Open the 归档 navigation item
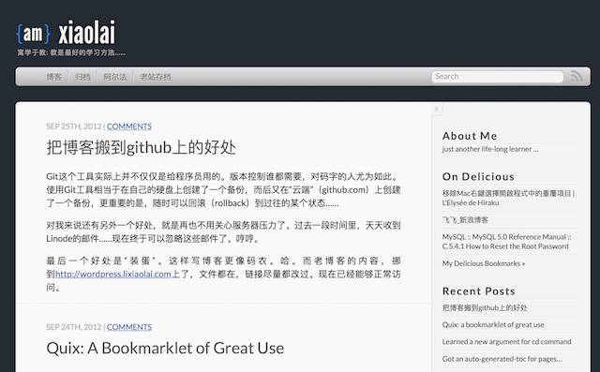Screen dimensions: 600x372 pos(82,77)
